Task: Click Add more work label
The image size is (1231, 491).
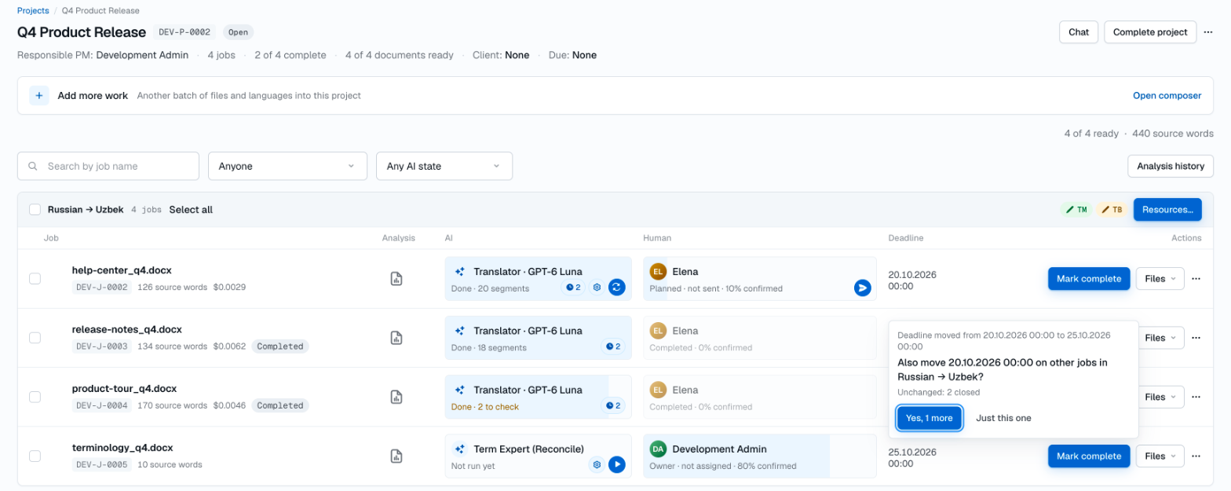Action: coord(93,95)
